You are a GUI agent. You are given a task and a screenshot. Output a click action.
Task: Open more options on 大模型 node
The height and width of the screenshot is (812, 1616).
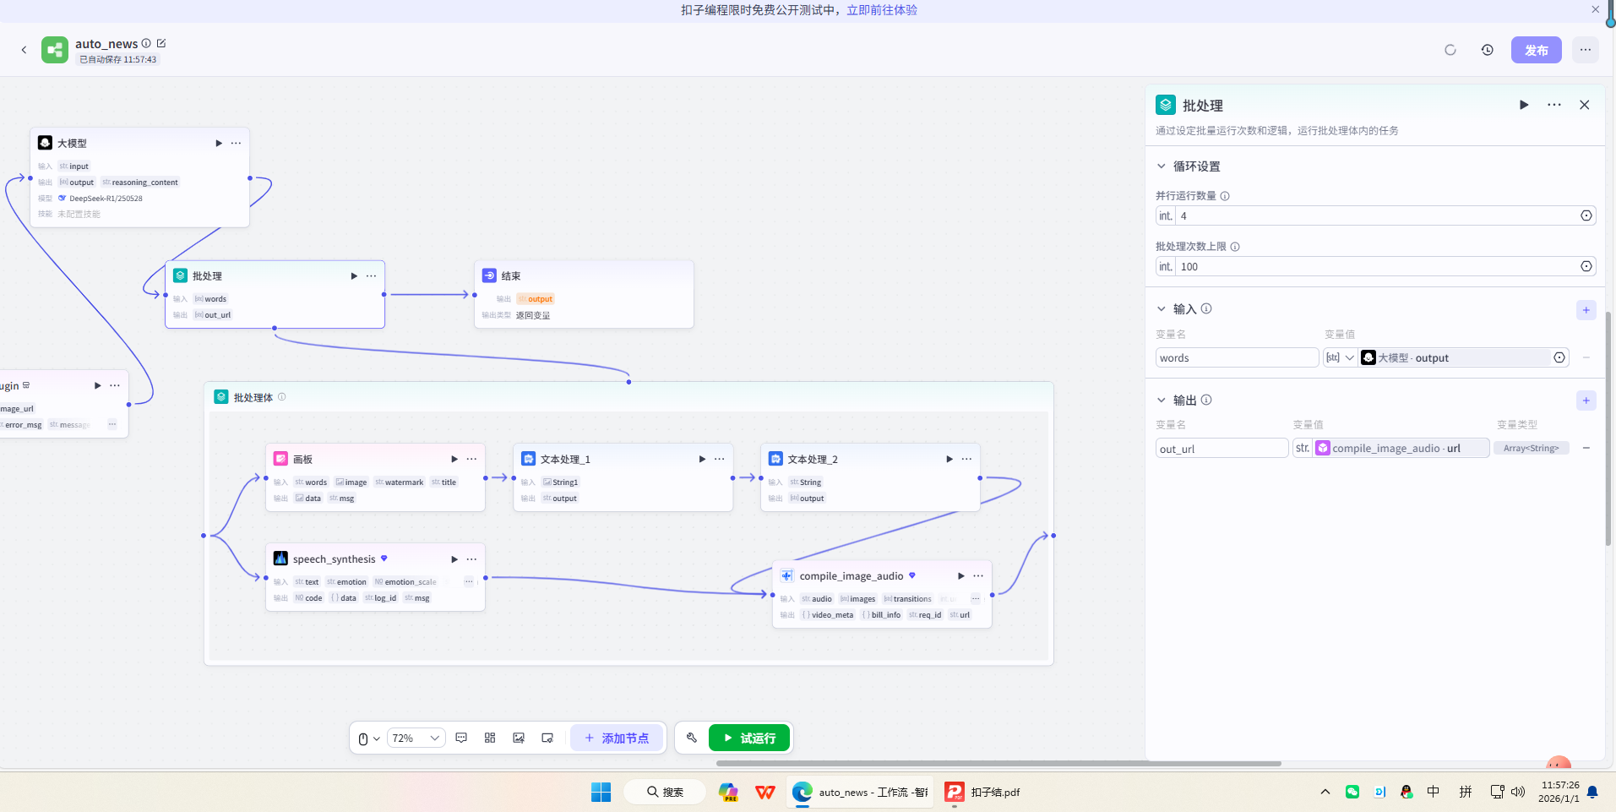tap(236, 143)
